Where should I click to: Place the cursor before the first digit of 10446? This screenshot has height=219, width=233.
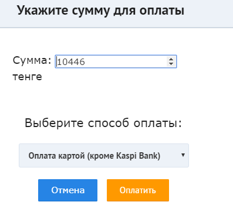(x=57, y=62)
